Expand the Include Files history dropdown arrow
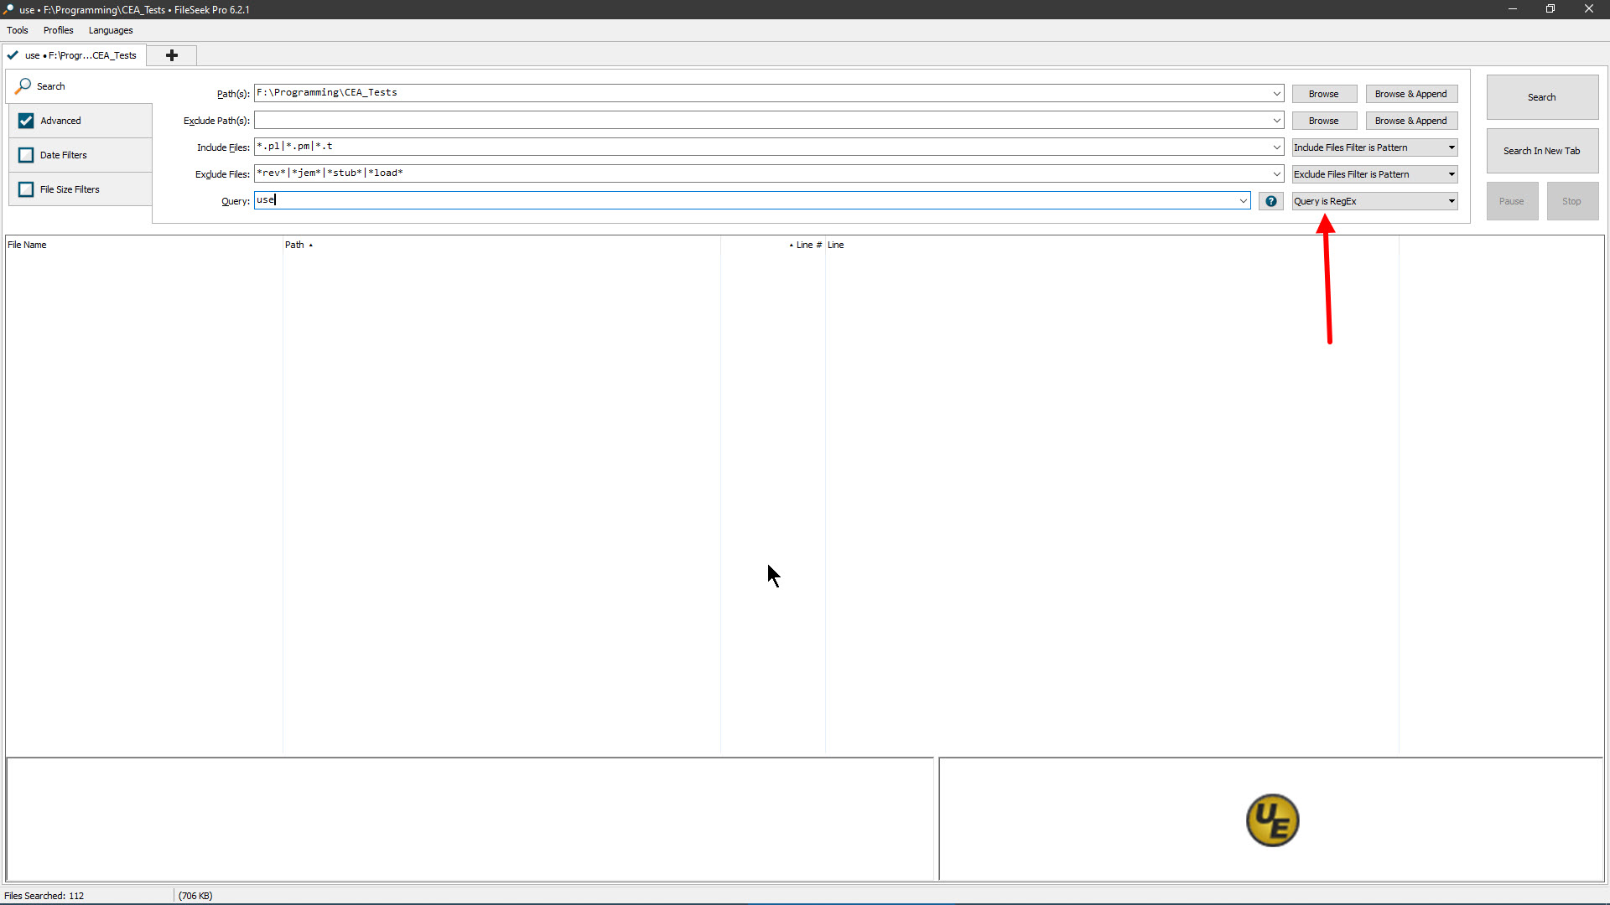 1276,147
